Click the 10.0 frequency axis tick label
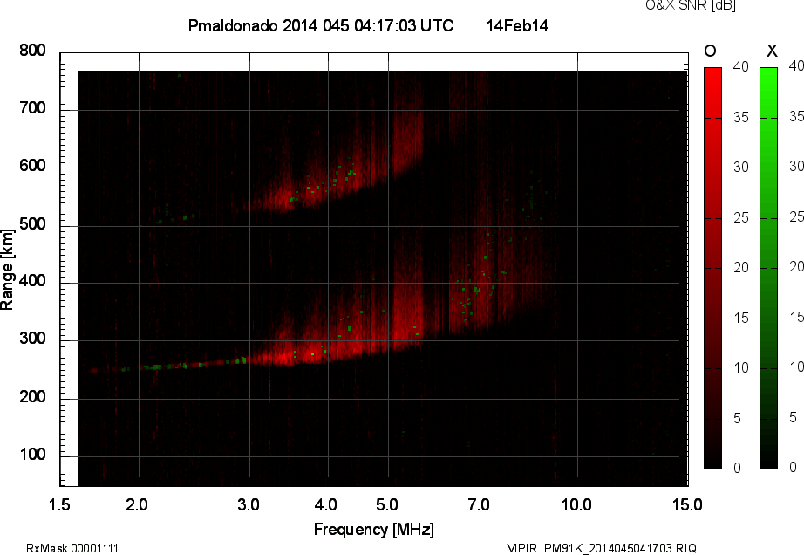 (x=576, y=505)
